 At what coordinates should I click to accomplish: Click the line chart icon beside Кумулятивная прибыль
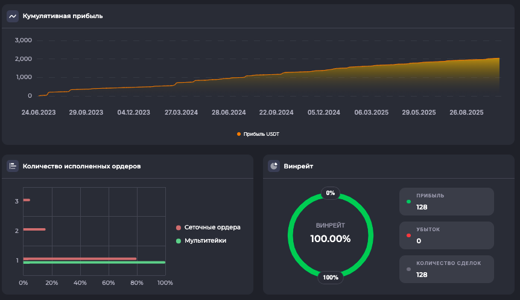(x=12, y=16)
